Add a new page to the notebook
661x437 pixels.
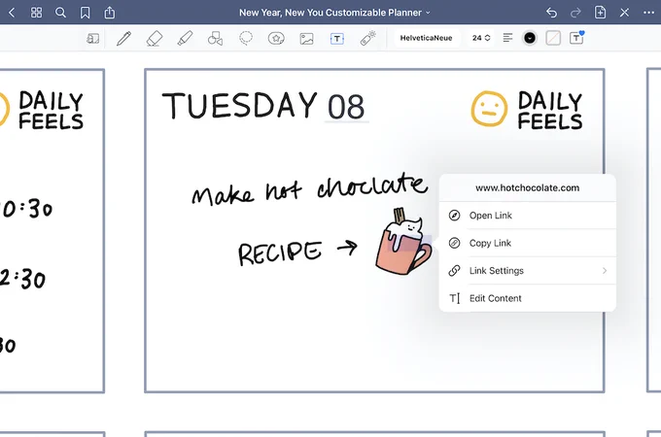600,13
